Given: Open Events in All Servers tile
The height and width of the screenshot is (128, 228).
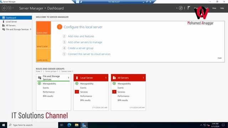Looking at the screenshot, I should click(120, 88).
